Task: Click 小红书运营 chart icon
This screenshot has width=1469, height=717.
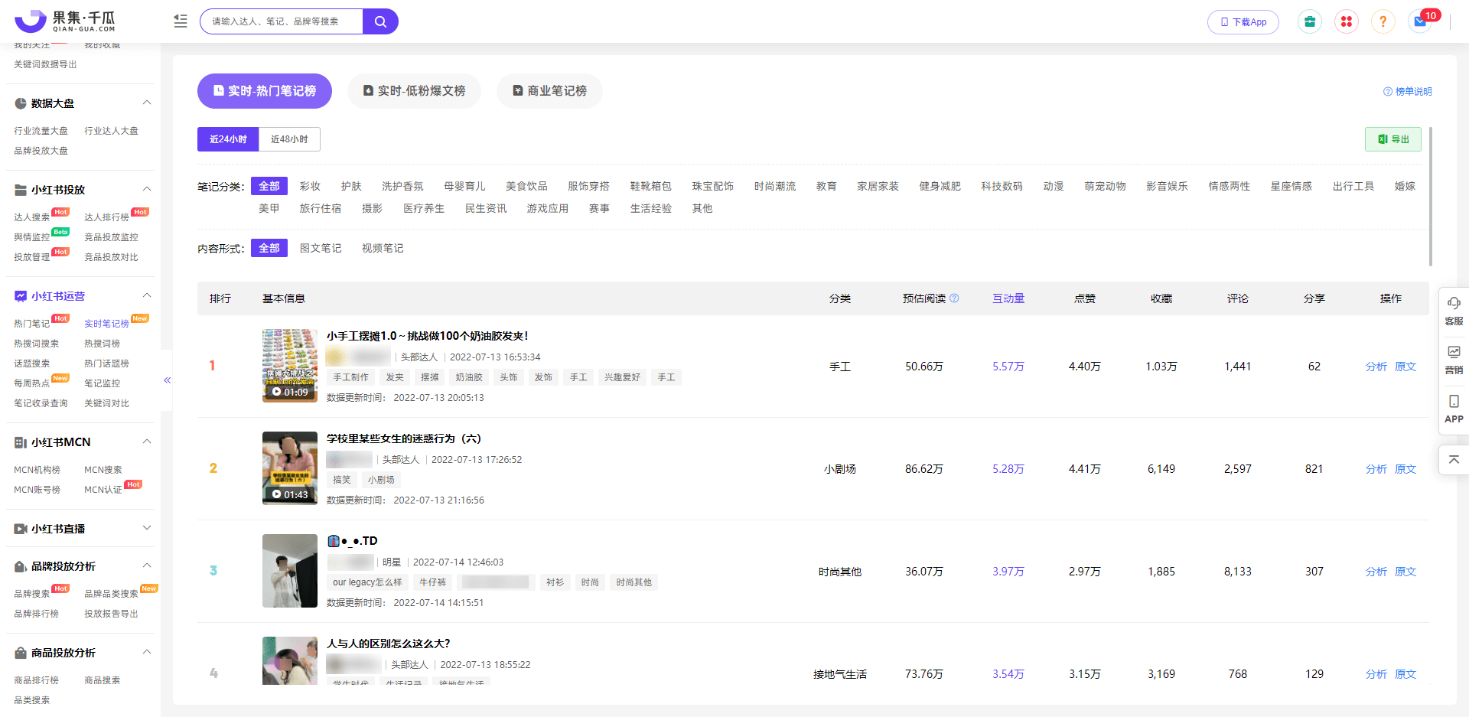Action: (21, 296)
